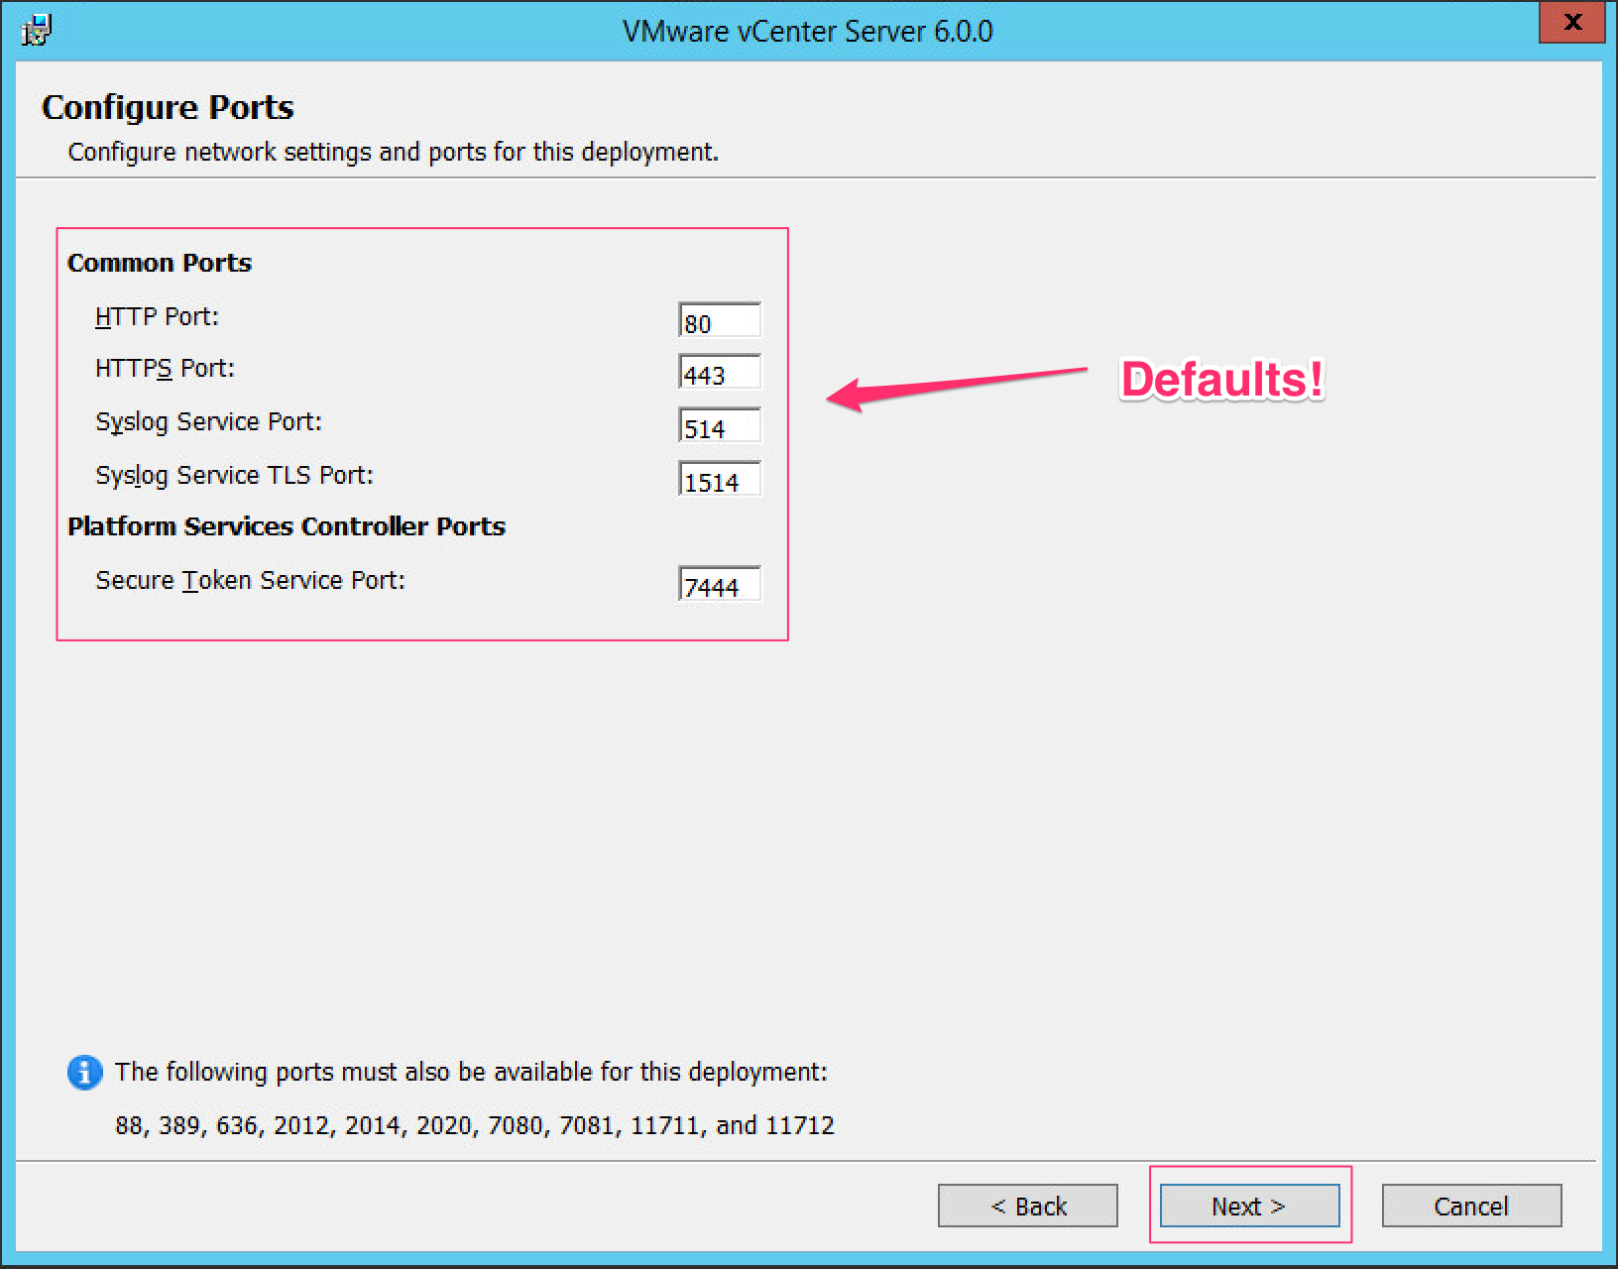Select the HTTP Port input field

(x=719, y=319)
